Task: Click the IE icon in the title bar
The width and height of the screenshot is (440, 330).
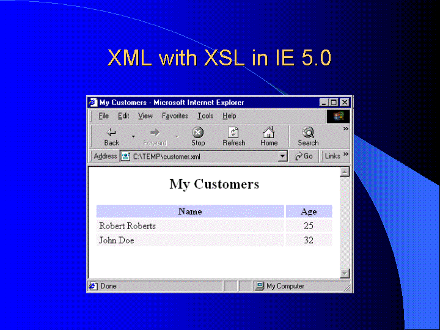Action: (x=93, y=103)
